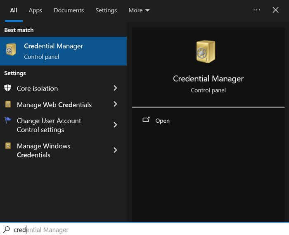Viewport: 289px width, 235px height.
Task: Click the Manage Web Credentials safe icon
Action: coord(8,104)
